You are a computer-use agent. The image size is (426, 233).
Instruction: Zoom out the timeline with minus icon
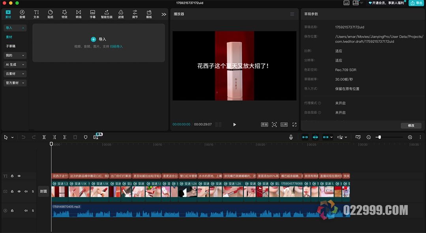coord(369,137)
